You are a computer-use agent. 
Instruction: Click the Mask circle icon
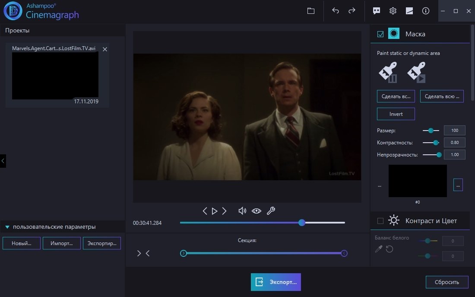pos(394,34)
